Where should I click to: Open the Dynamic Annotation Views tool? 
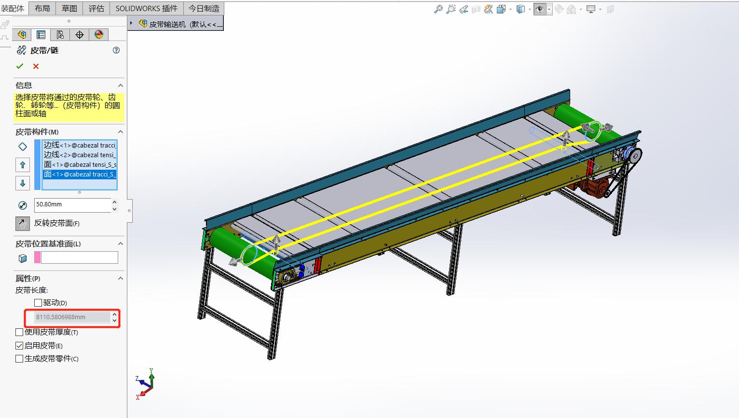(489, 9)
